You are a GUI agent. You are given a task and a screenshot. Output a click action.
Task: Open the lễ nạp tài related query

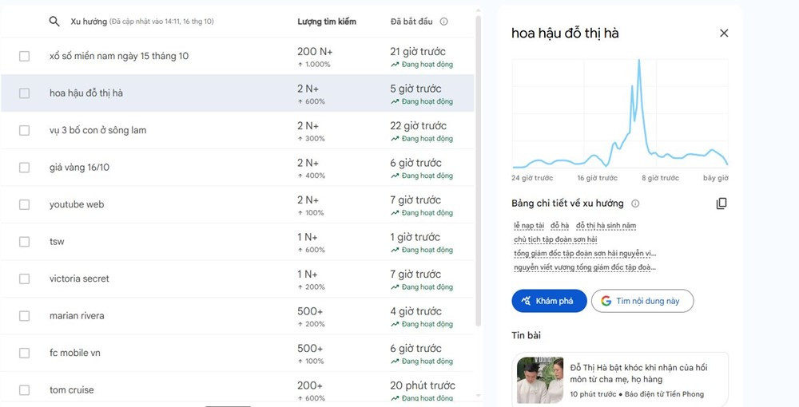[529, 225]
